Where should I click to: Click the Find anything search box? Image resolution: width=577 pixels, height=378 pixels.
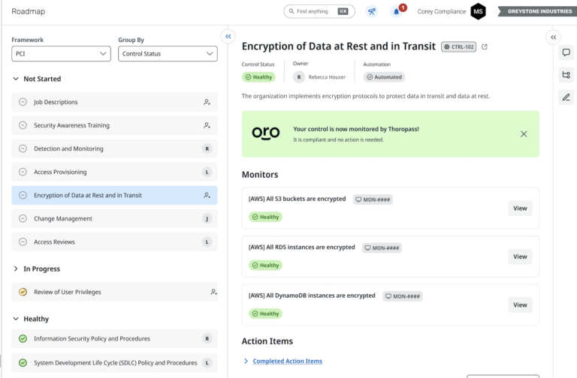pyautogui.click(x=319, y=11)
